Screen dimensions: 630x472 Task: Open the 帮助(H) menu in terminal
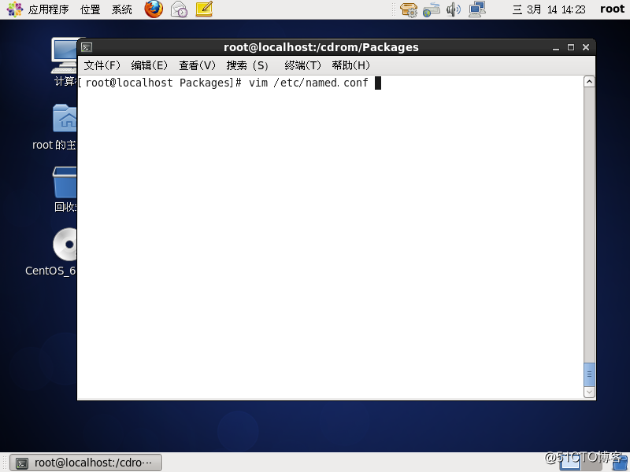pyautogui.click(x=350, y=65)
